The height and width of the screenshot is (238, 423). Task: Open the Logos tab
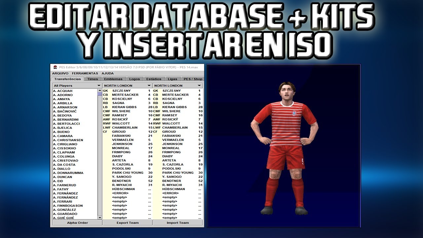(x=135, y=79)
